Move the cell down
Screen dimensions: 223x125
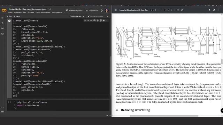click(88, 20)
